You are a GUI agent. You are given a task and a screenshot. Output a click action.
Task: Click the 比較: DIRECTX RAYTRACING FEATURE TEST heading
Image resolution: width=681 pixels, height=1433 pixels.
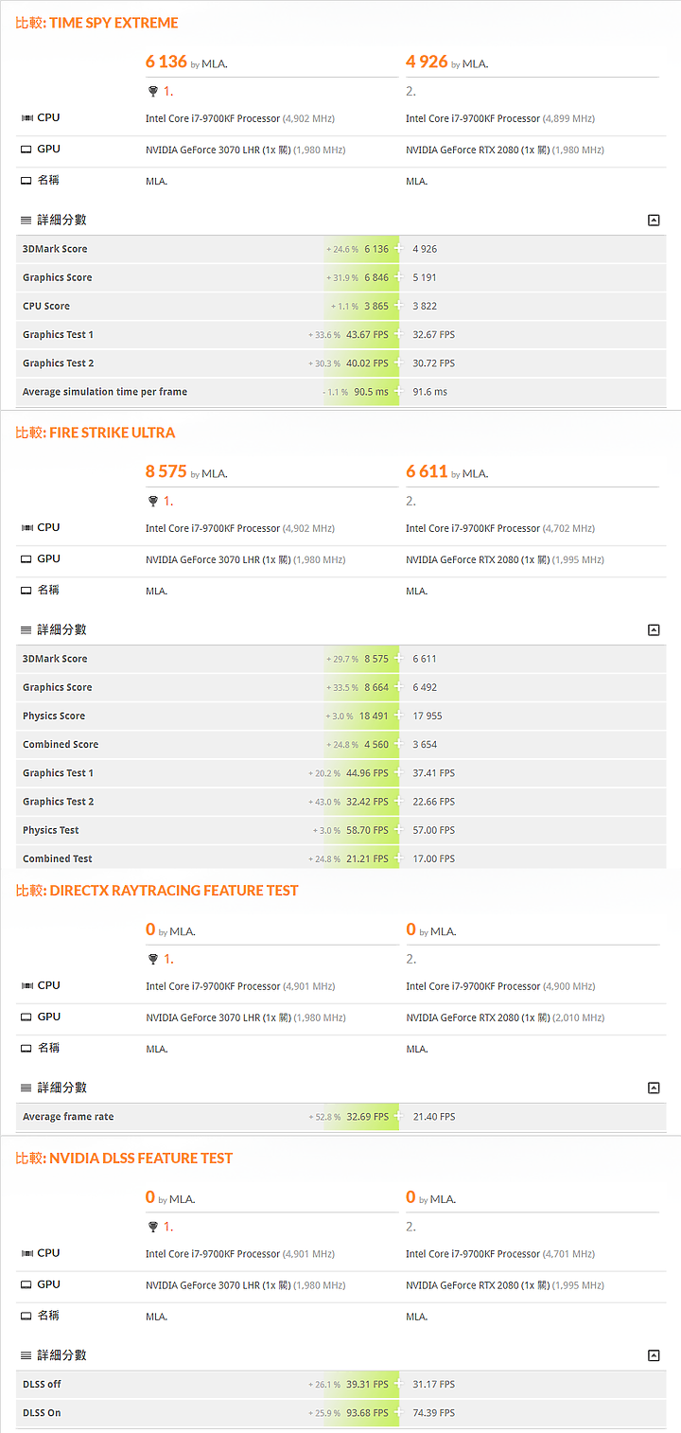tap(157, 891)
